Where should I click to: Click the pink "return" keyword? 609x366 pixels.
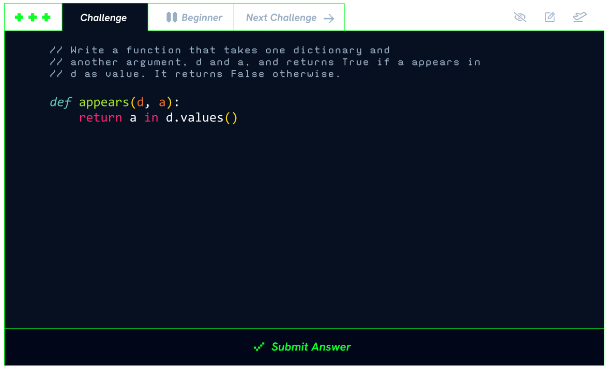(100, 118)
